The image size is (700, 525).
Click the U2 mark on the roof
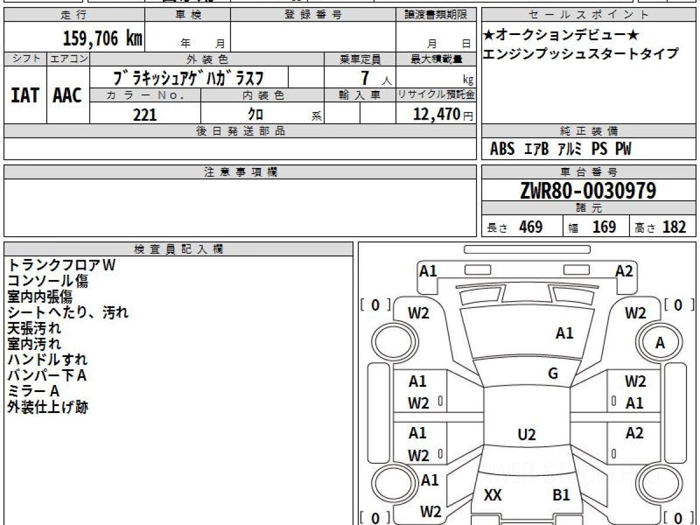point(527,435)
